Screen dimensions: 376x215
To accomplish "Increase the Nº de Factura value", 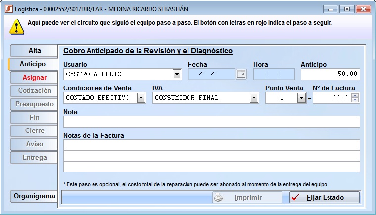I will pyautogui.click(x=355, y=95).
